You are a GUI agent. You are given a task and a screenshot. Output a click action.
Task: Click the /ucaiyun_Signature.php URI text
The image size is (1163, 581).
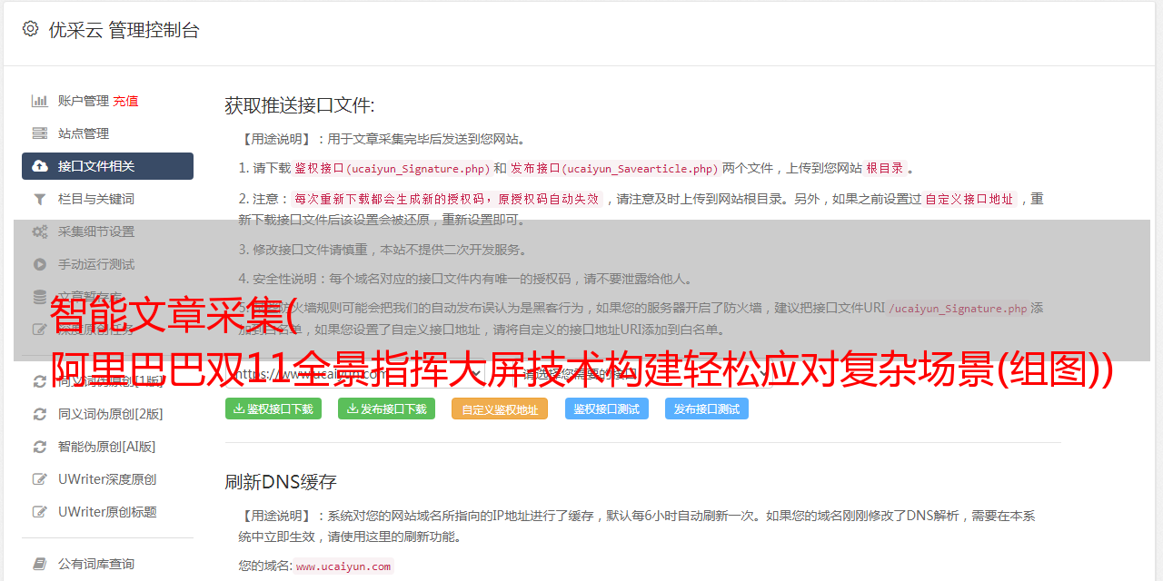coord(958,309)
